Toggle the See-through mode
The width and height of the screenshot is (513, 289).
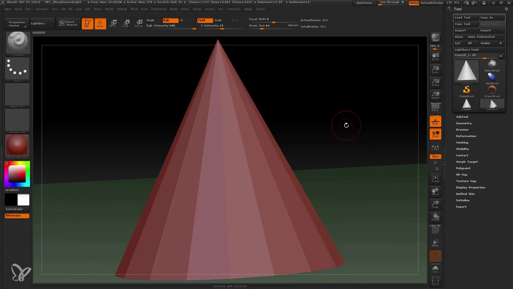coord(392,2)
